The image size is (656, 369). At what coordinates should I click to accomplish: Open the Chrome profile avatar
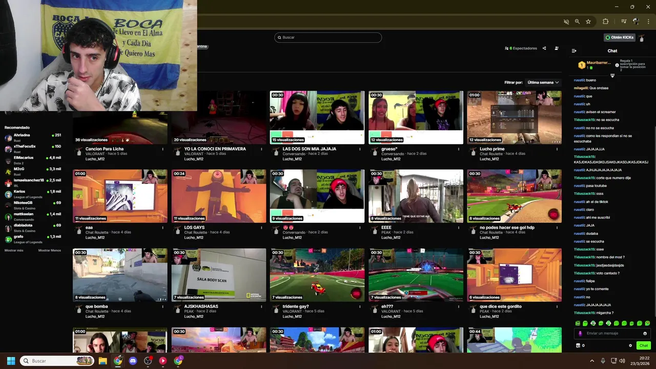point(636,22)
